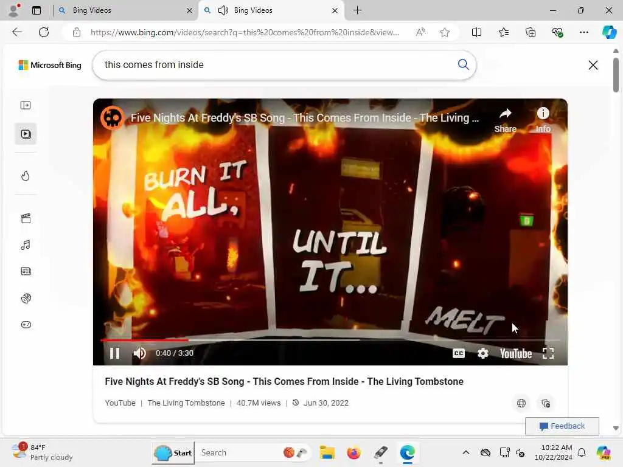Open the Copilot sidebar icon
Image resolution: width=623 pixels, height=467 pixels.
click(x=608, y=32)
